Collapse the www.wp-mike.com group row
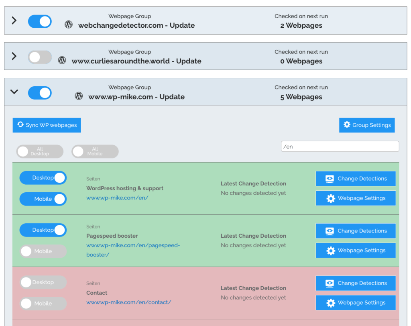The width and height of the screenshot is (411, 326). click(14, 92)
